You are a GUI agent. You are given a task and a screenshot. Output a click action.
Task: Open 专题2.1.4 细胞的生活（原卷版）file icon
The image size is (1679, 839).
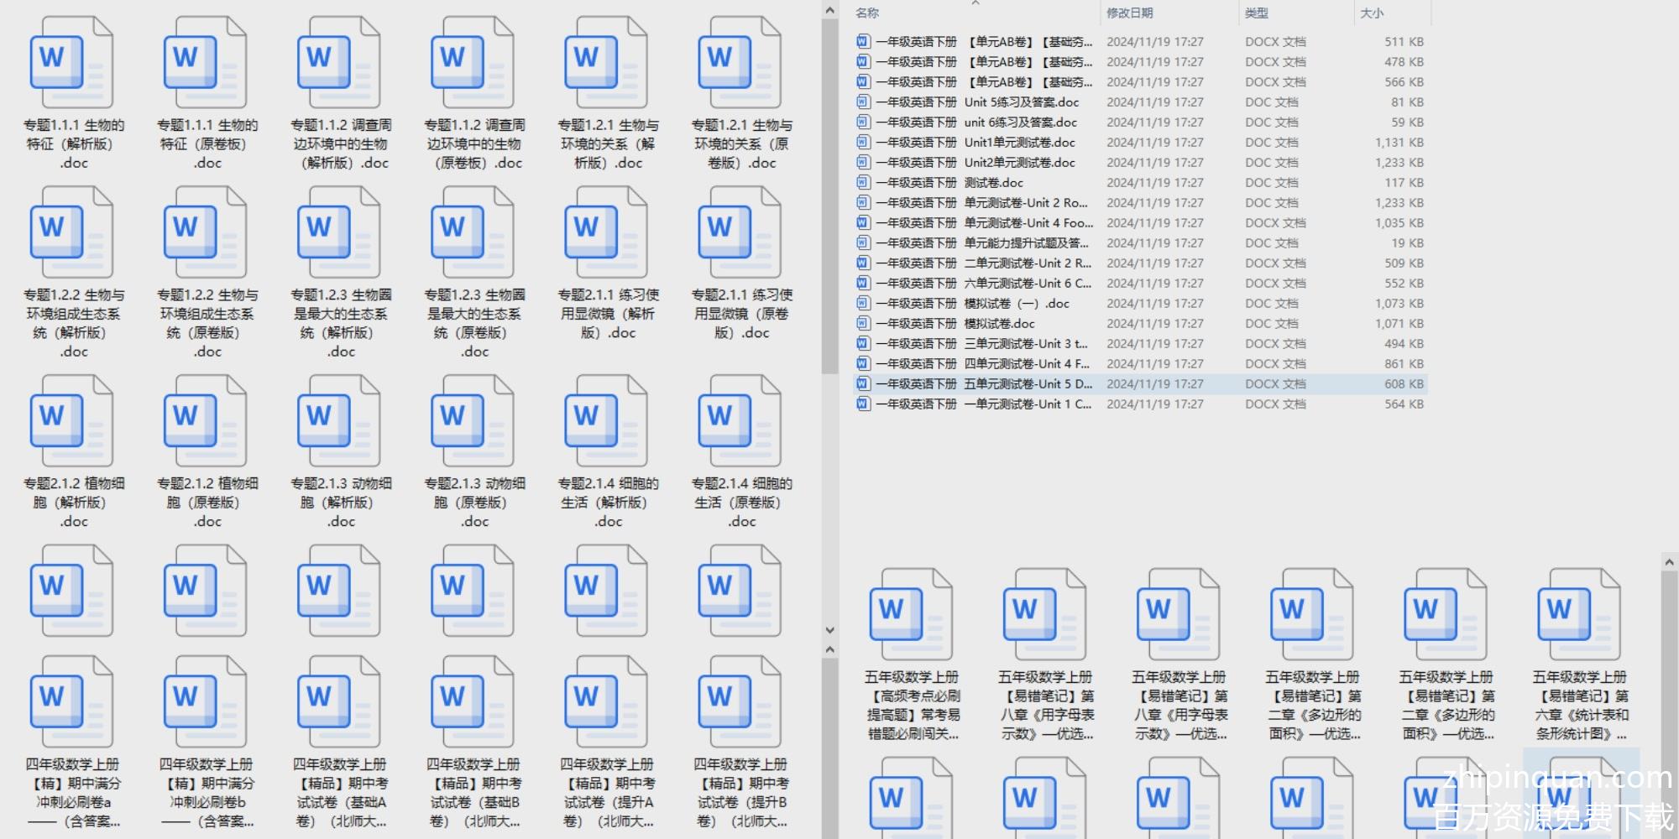coord(740,422)
